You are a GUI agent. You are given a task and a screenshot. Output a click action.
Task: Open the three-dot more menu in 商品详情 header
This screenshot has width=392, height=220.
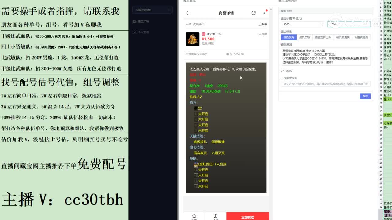coord(264,13)
